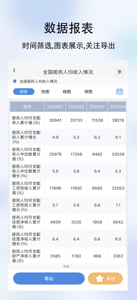The width and height of the screenshot is (137, 300).
Task: Click the cell value 988
Action: point(97,256)
